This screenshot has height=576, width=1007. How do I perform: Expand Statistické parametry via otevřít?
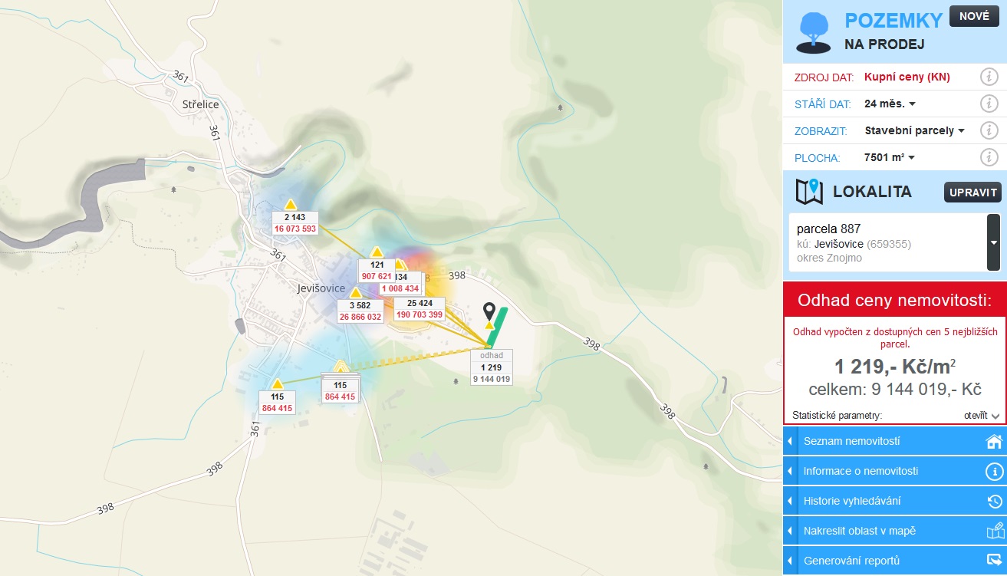(x=982, y=416)
